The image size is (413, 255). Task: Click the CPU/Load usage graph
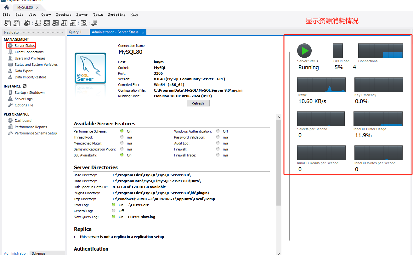click(338, 51)
